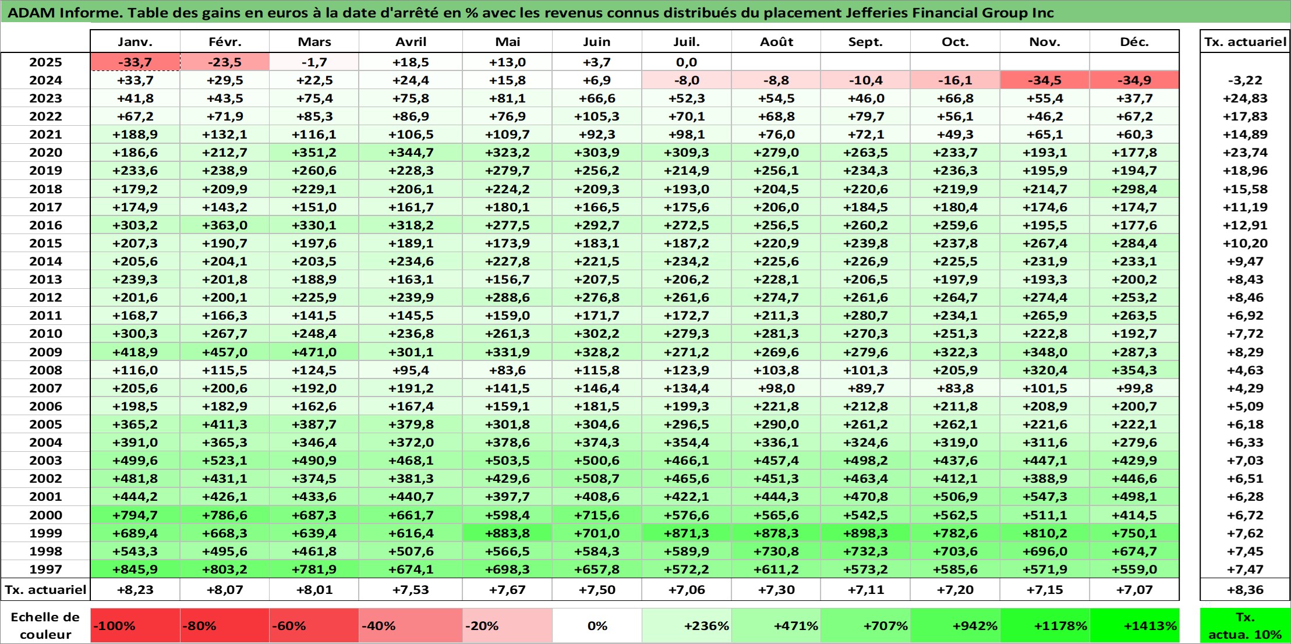Image resolution: width=1291 pixels, height=644 pixels.
Task: Select the 'Févr.' column header
Action: pyautogui.click(x=225, y=41)
